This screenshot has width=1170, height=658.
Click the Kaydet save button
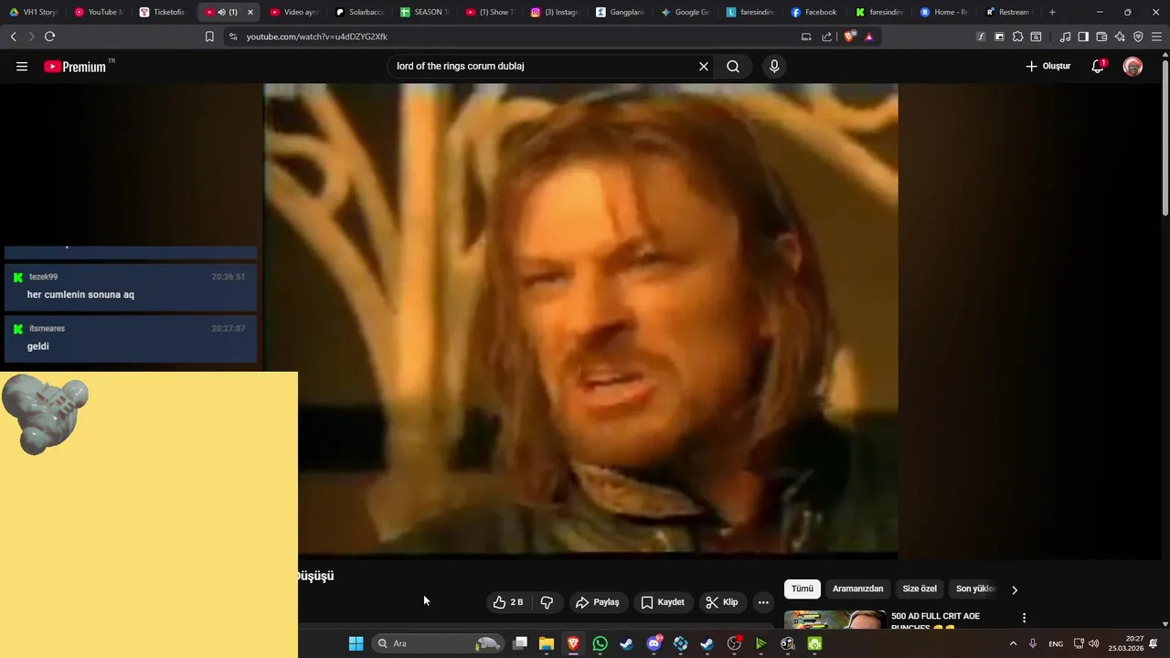click(663, 602)
